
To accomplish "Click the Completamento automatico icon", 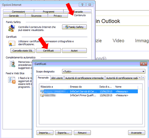I will (x=12, y=64).
